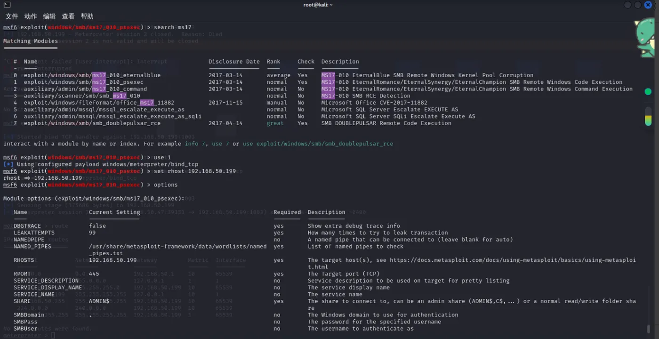Select auxiliary/scanner/smb/smb_ms17_010 module path
This screenshot has width=659, height=339.
click(82, 96)
